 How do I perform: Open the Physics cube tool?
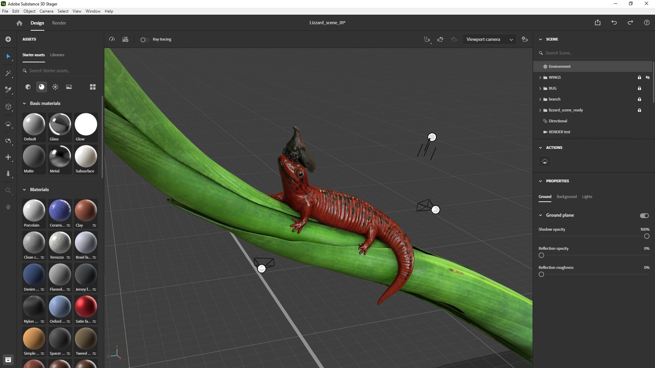click(x=8, y=107)
